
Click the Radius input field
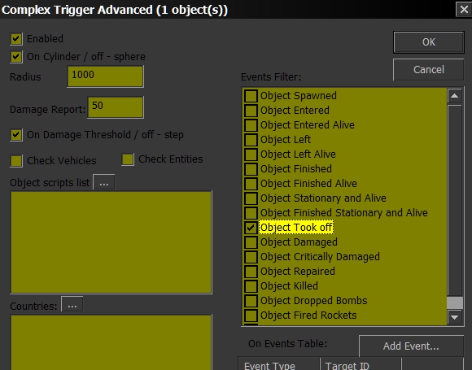click(x=105, y=76)
